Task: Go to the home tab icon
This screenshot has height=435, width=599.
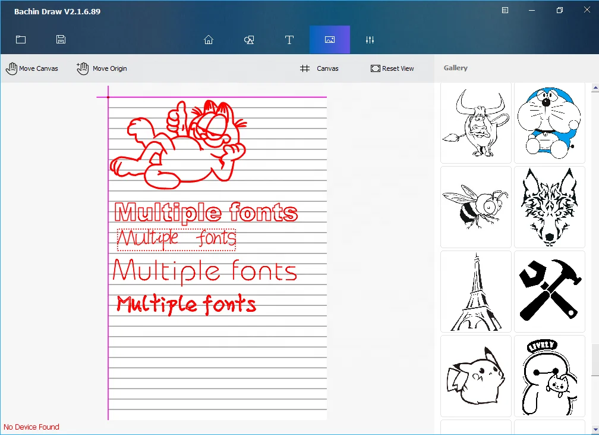Action: (209, 40)
